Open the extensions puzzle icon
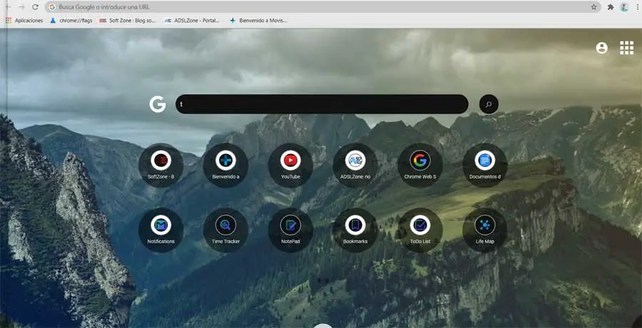 tap(611, 7)
